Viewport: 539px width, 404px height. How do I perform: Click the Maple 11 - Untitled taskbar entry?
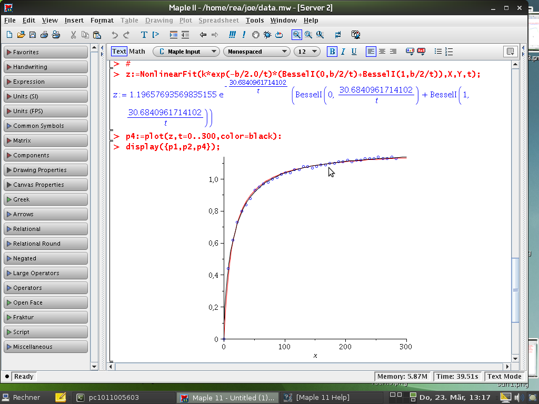click(x=228, y=398)
